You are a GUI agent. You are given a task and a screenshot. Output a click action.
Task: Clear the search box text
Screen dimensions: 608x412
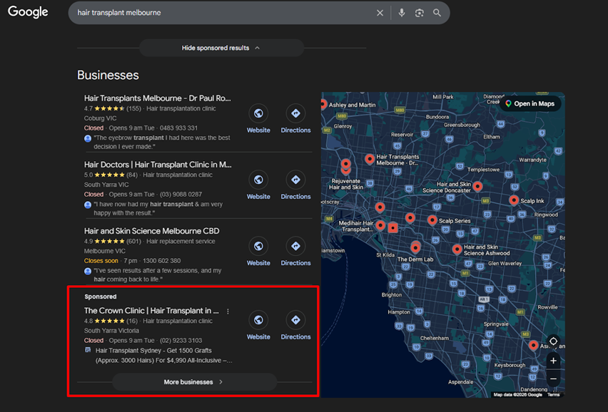click(x=380, y=13)
